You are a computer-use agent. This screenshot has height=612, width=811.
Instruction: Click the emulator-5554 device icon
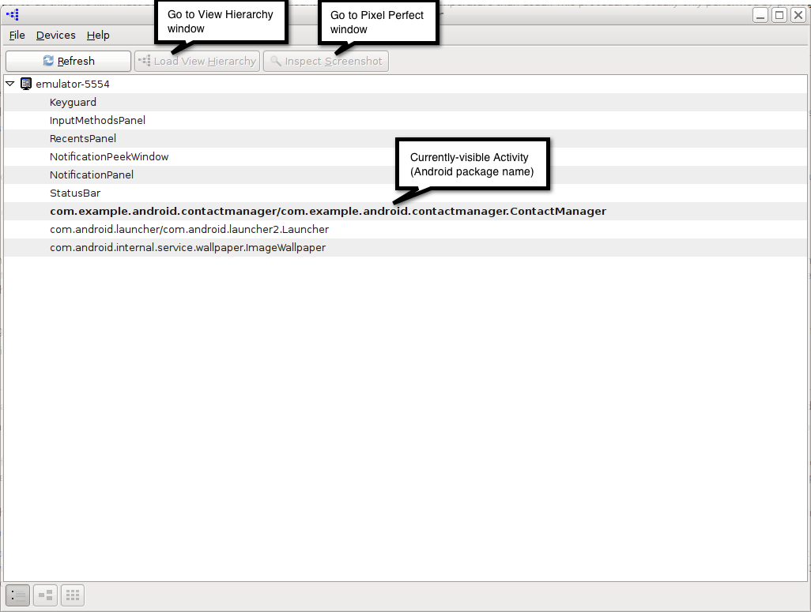click(25, 84)
